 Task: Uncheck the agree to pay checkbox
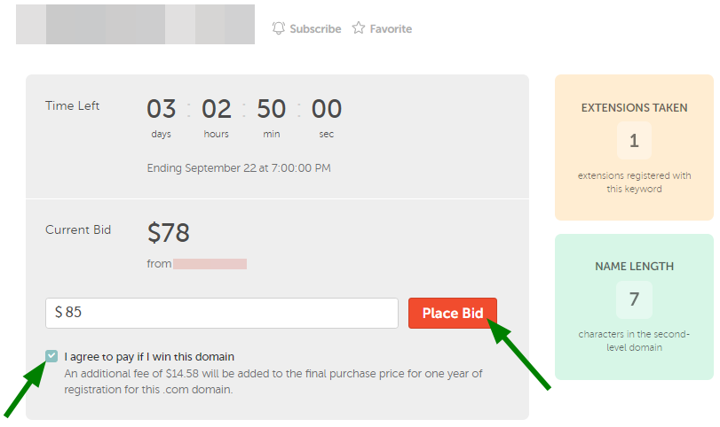click(x=51, y=356)
